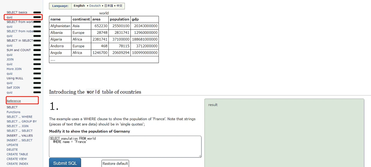371x167 pixels.
Task: Go to the SELECT from world tutorial
Action: point(20,22)
